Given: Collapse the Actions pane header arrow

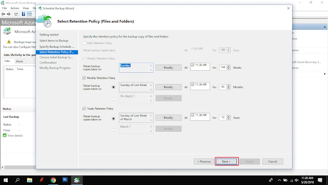Looking at the screenshot, I should 324,27.
